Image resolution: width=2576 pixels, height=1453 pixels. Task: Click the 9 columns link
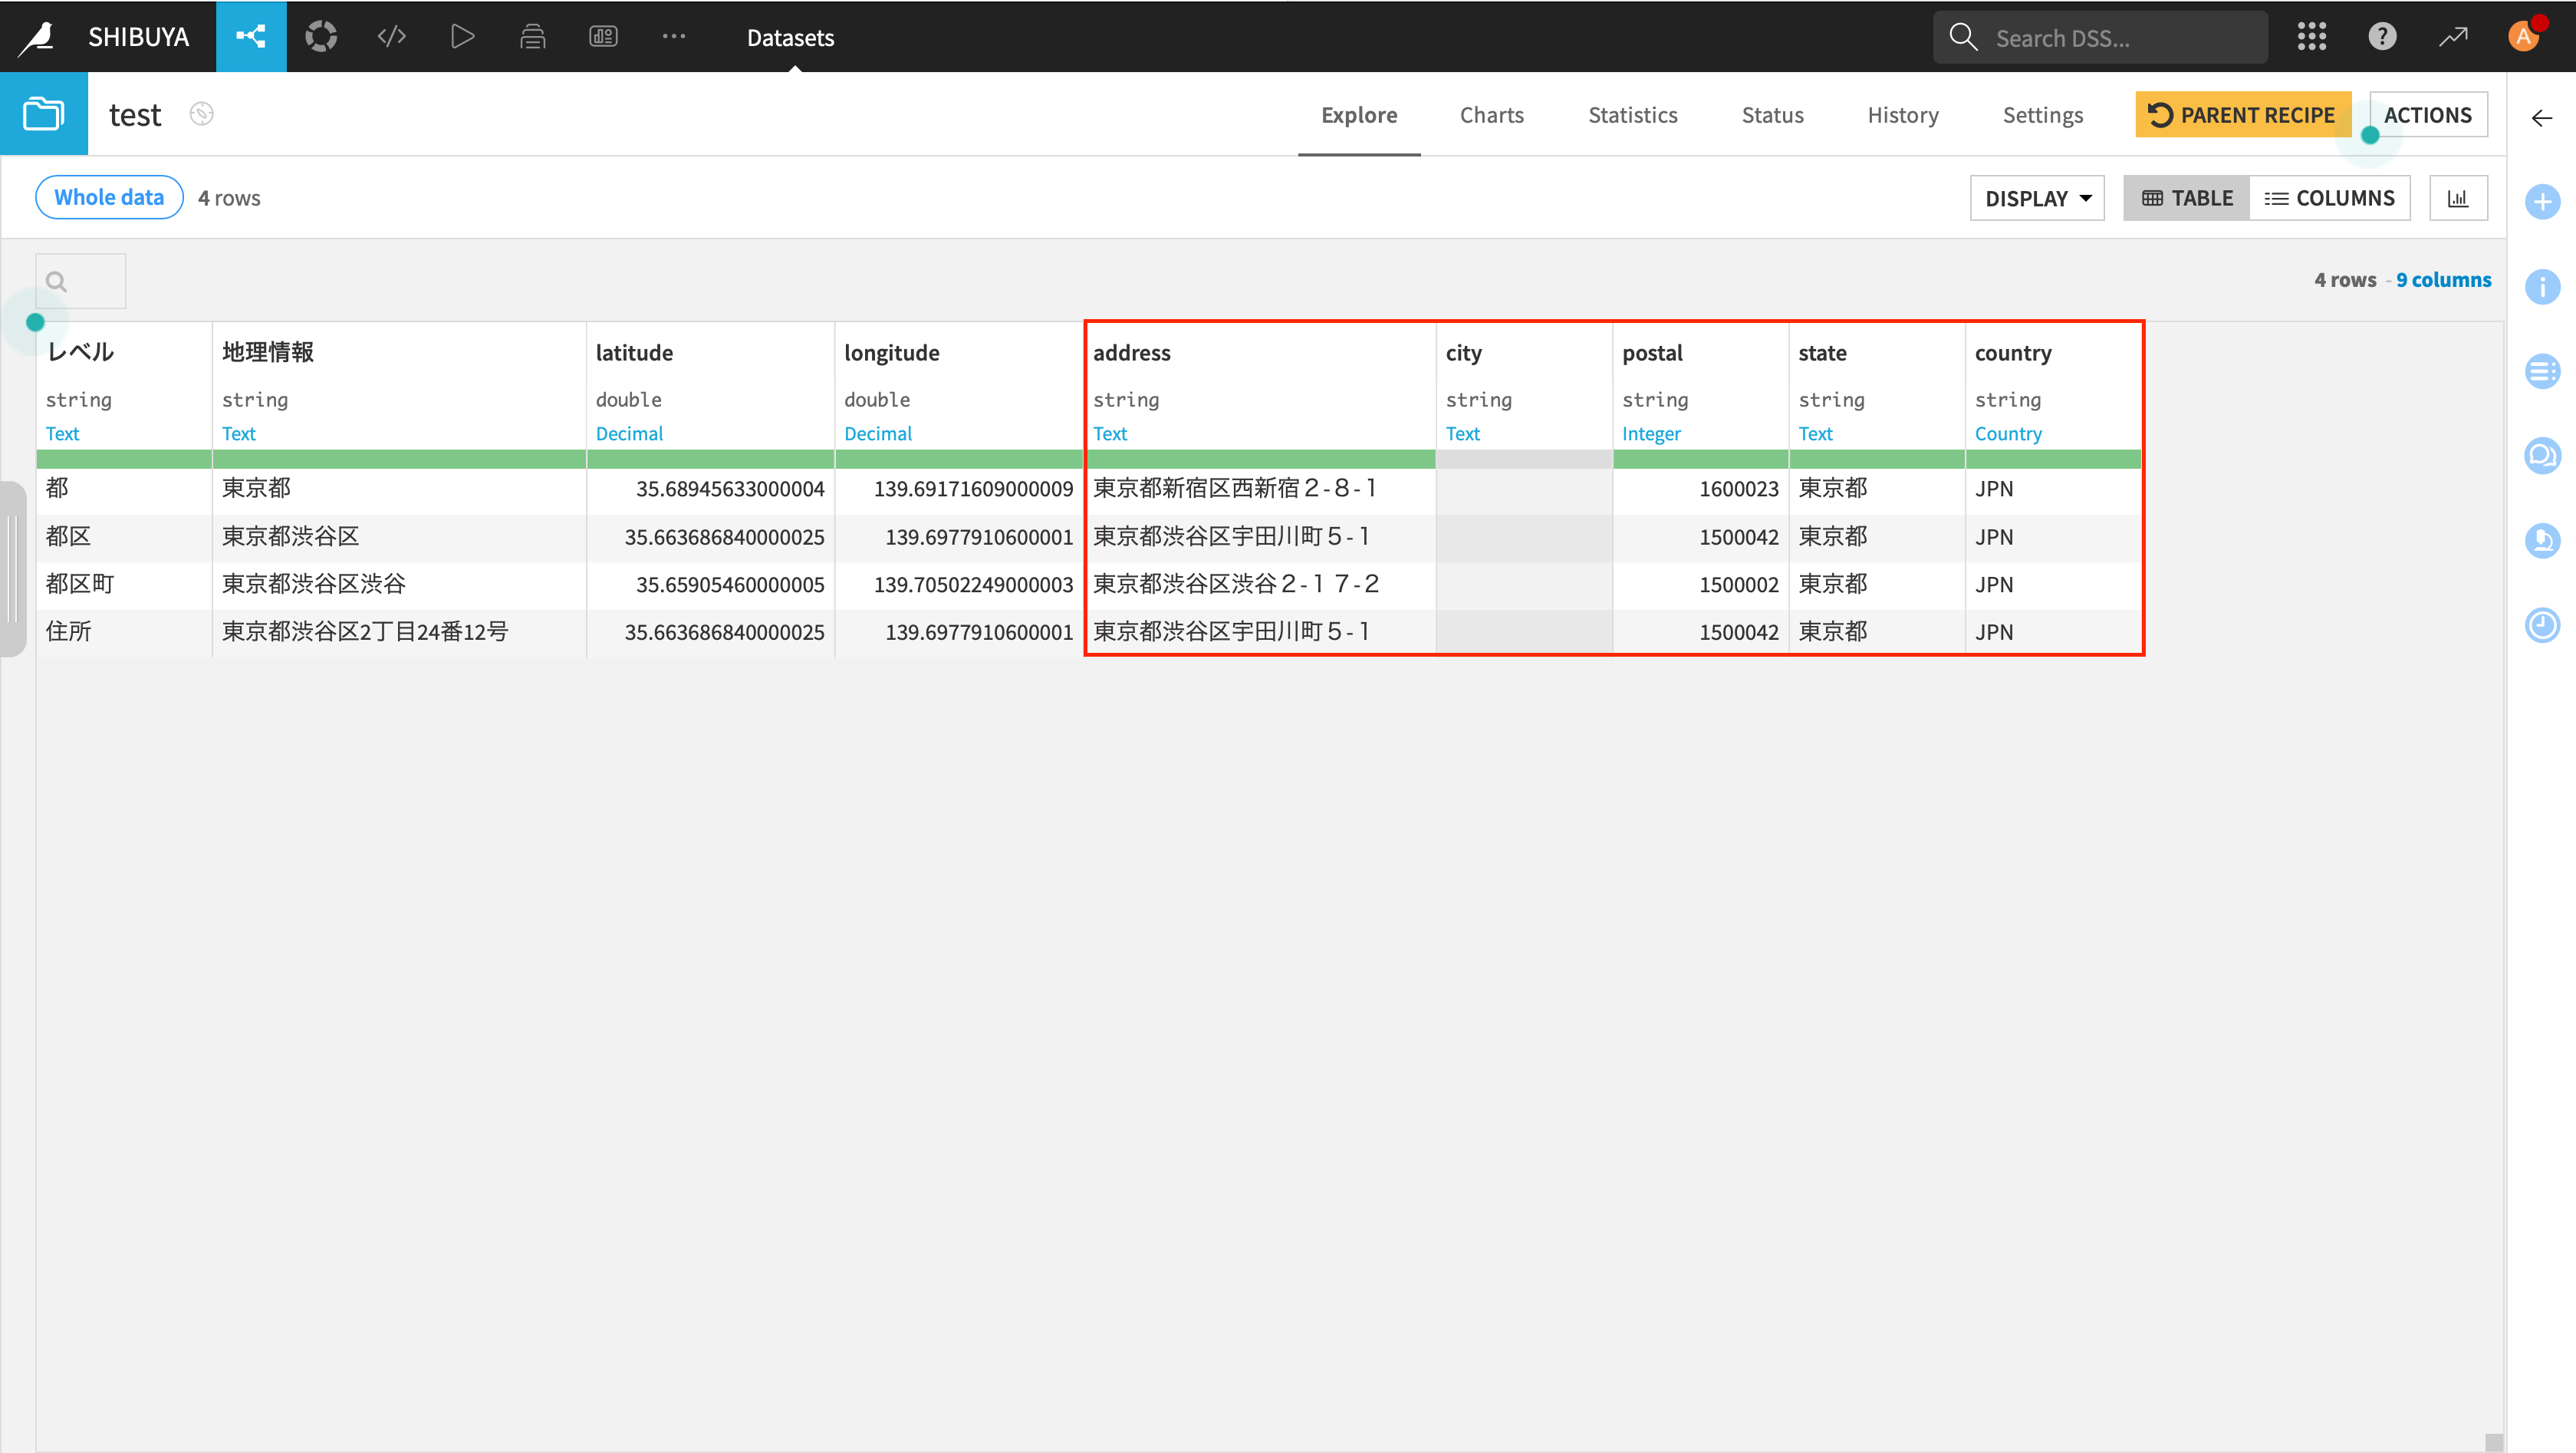(x=2443, y=280)
